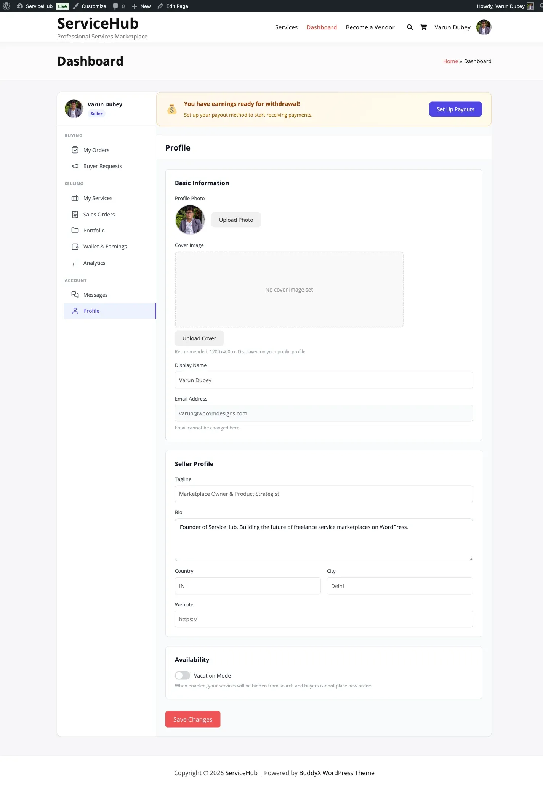
Task: Follow the Home breadcrumb link
Action: click(x=450, y=61)
